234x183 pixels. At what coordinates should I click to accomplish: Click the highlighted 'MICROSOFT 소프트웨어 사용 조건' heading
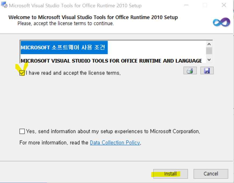click(x=64, y=48)
